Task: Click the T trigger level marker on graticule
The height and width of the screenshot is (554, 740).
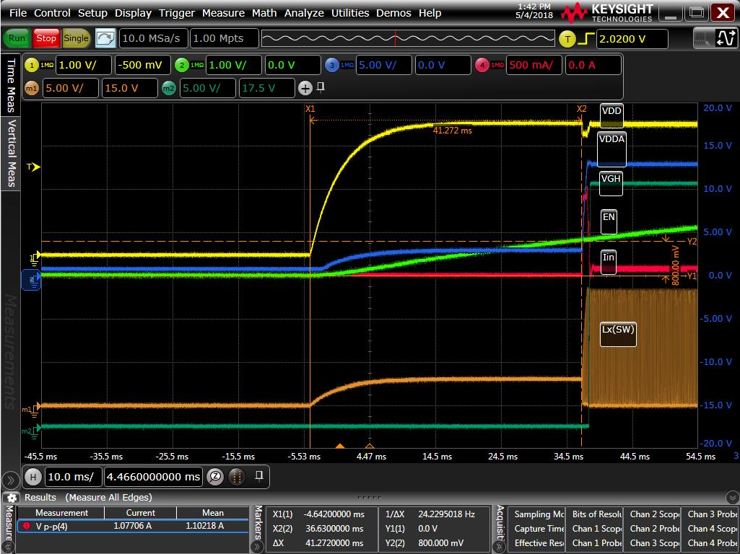Action: pyautogui.click(x=33, y=167)
